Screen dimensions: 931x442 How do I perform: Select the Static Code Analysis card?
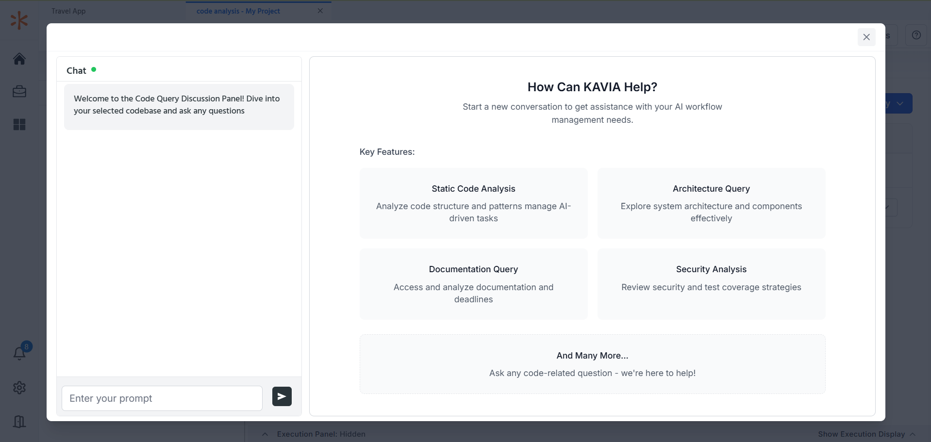473,203
